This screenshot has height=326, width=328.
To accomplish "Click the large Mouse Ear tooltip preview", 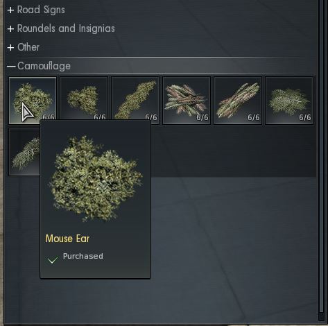I will pos(95,179).
